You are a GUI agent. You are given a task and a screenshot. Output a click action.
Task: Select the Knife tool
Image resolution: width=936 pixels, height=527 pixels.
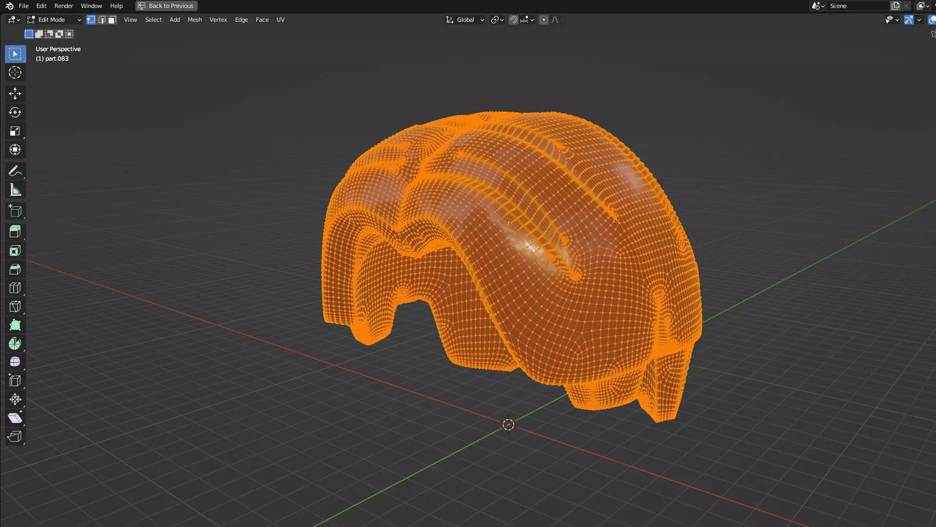[15, 306]
